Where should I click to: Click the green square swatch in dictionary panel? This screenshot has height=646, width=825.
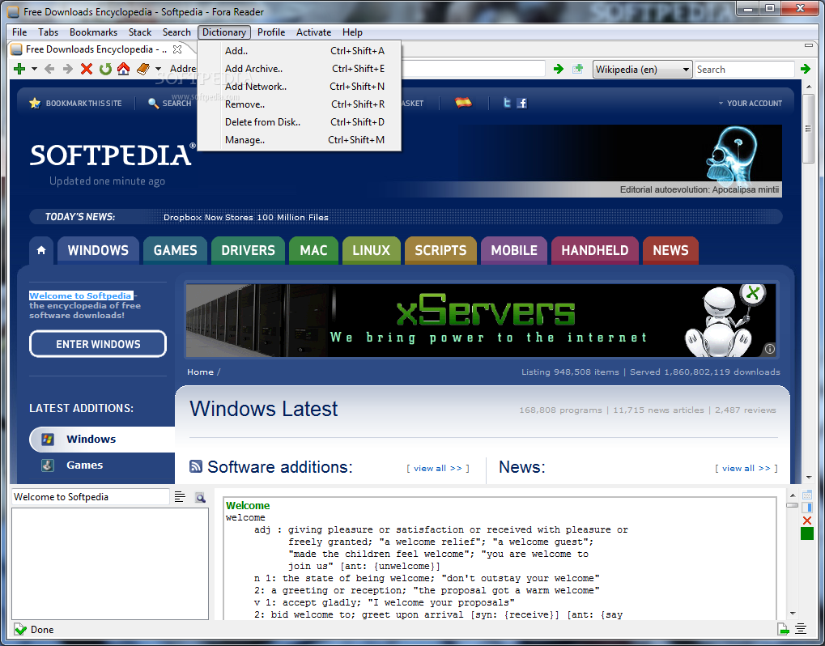pos(807,533)
